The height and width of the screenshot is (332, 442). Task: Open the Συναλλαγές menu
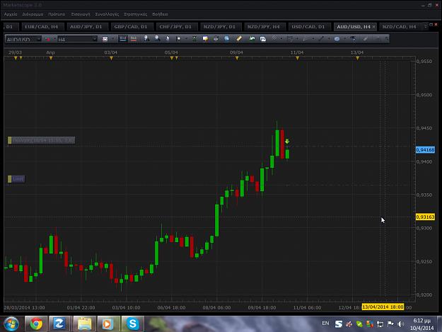pyautogui.click(x=107, y=14)
